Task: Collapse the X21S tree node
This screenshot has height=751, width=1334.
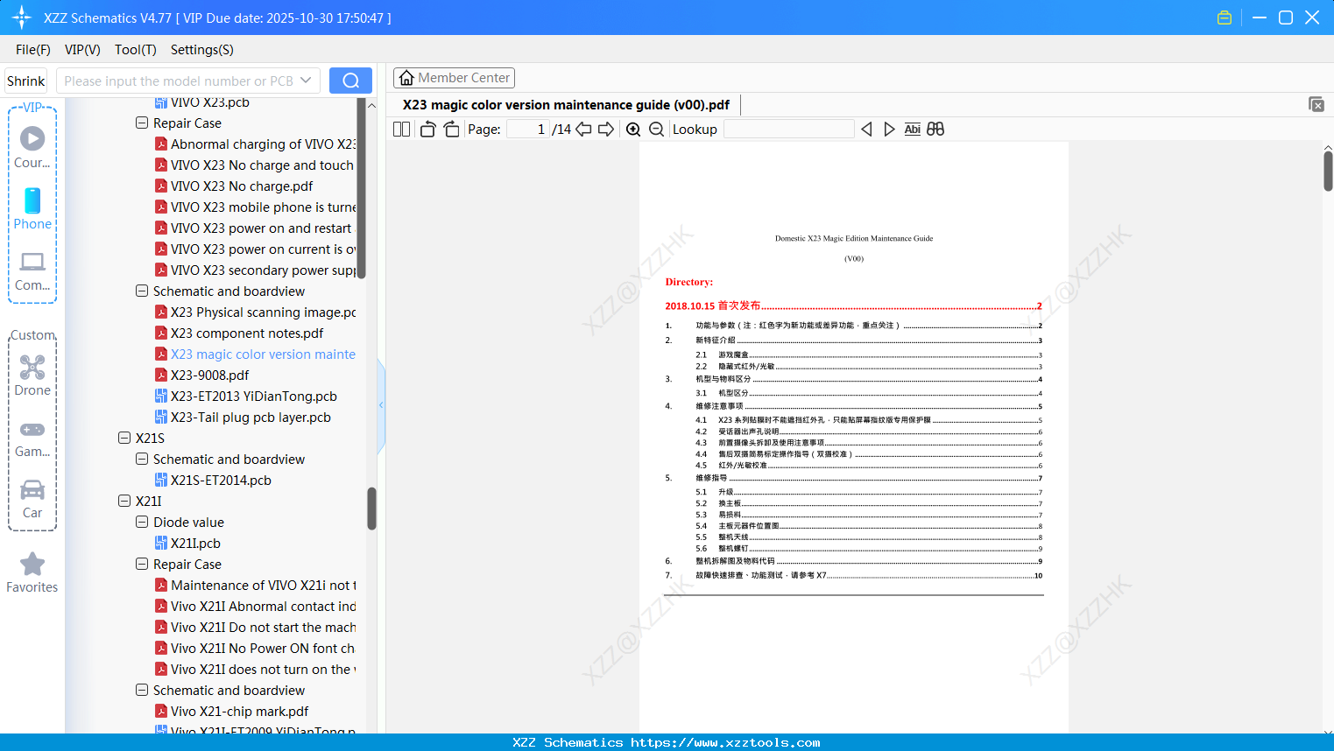Action: [x=124, y=439]
